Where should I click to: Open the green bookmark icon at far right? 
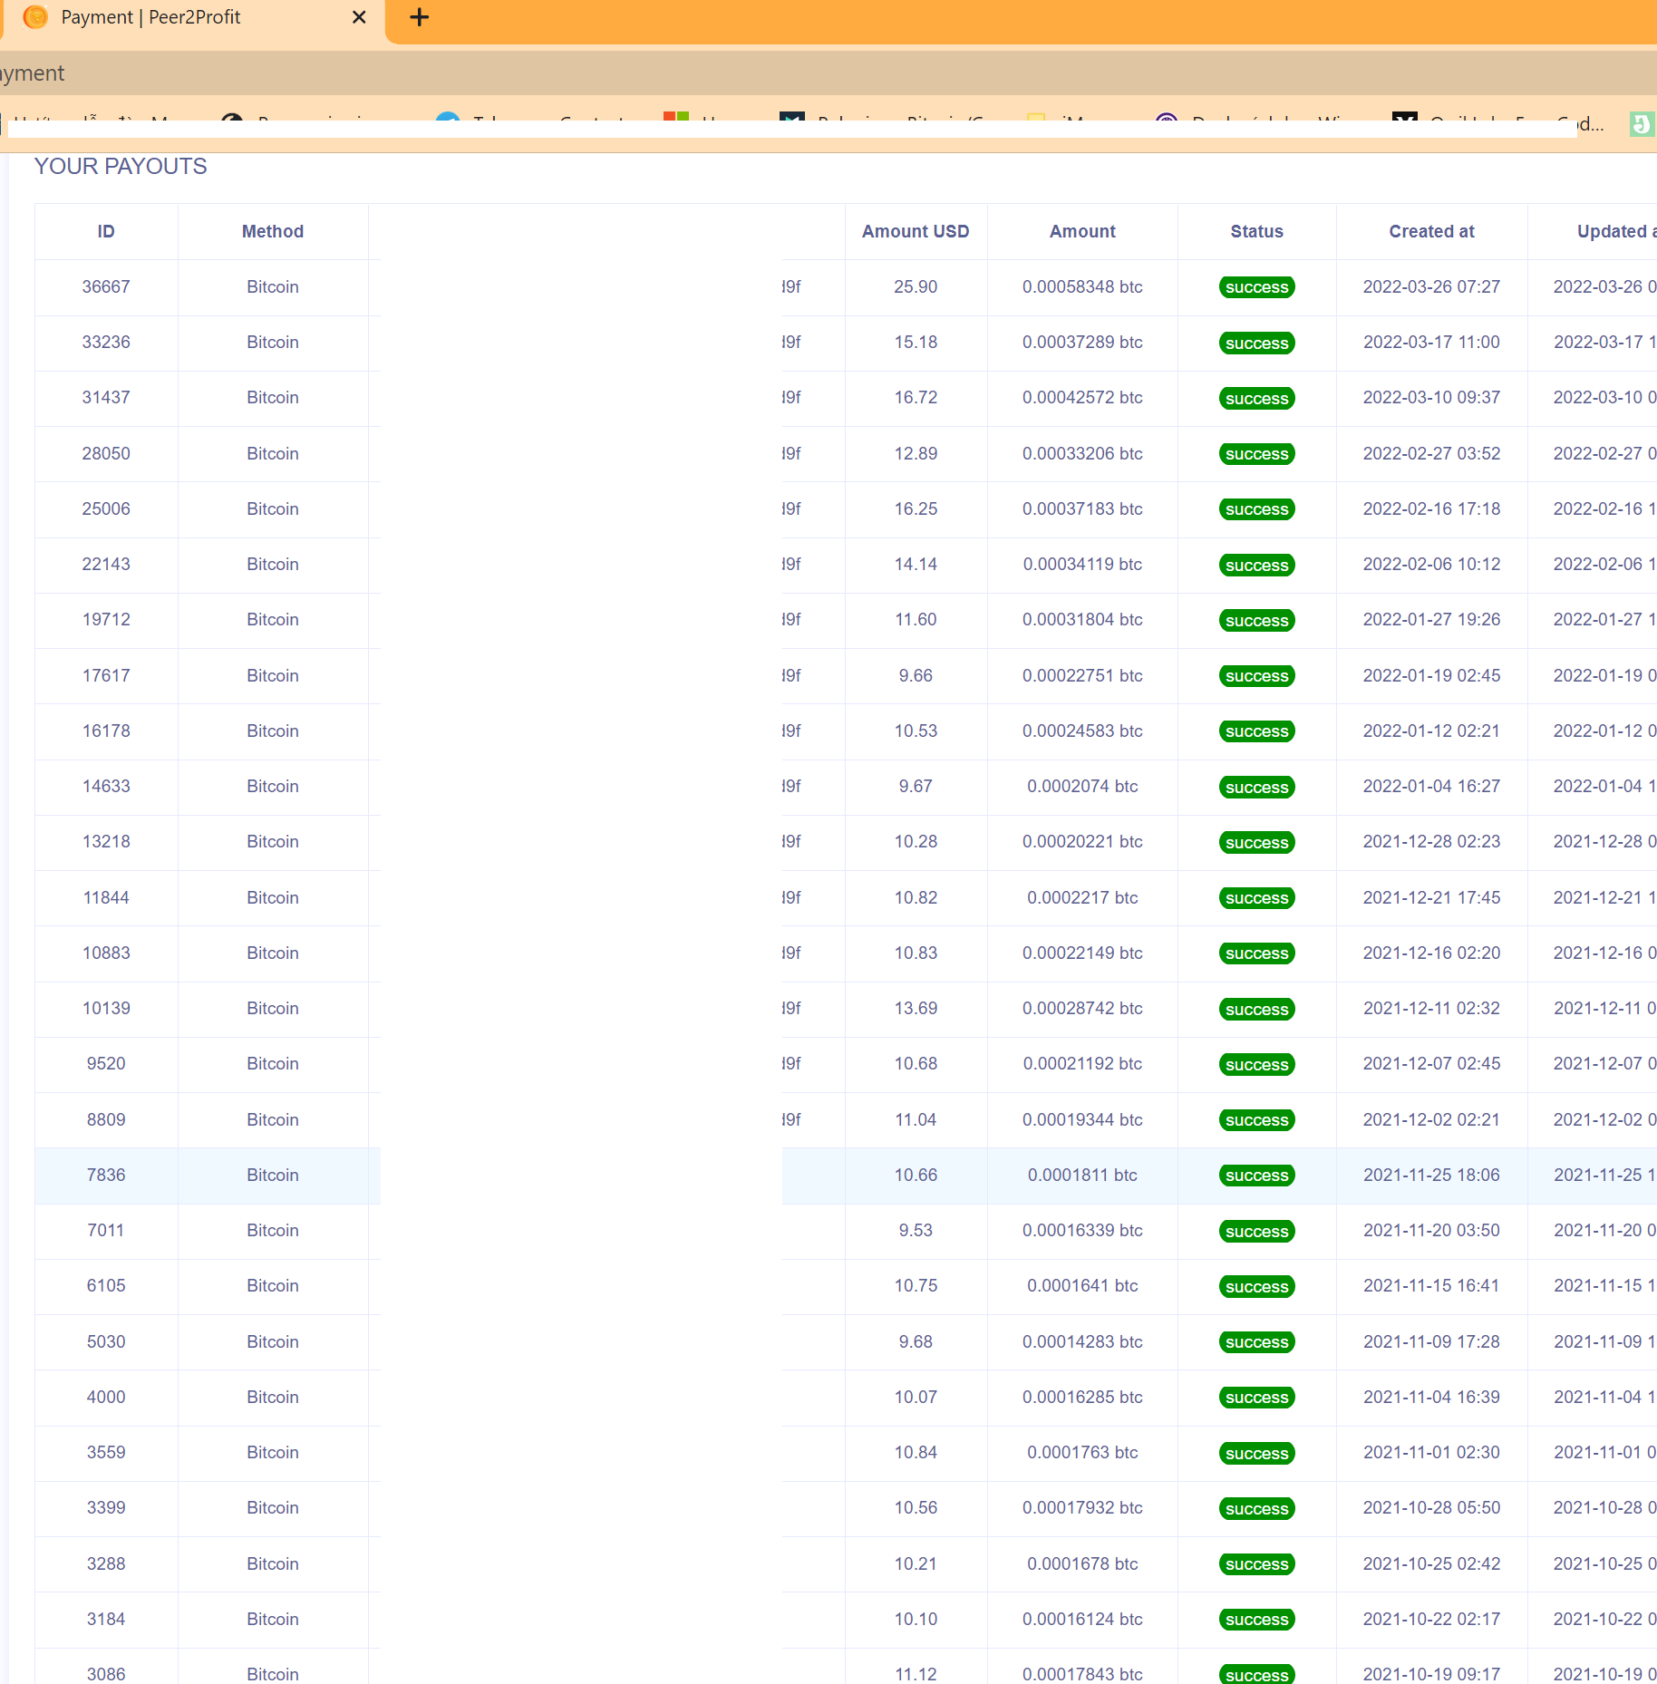1642,123
